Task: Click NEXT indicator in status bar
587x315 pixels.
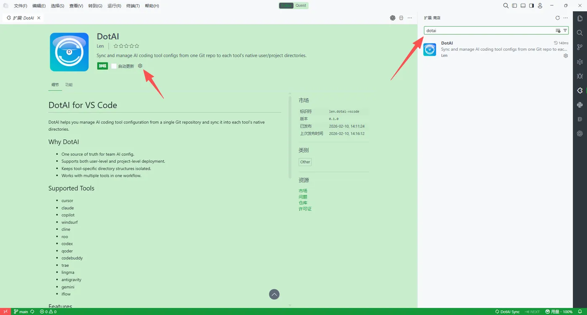Action: tap(532, 312)
